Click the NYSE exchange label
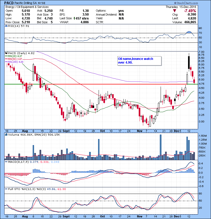211x219 pixels. tap(41, 3)
